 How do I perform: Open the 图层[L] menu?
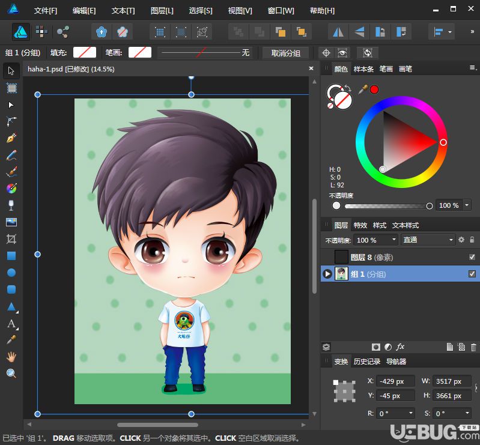click(162, 11)
